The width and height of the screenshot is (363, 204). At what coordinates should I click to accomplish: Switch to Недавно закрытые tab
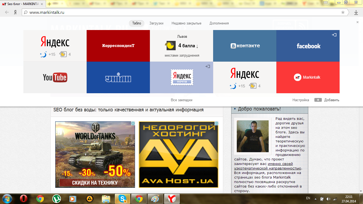pos(186,23)
